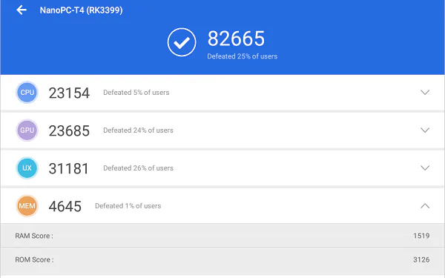445x278 pixels.
Task: Click the total score 82665
Action: 236,39
